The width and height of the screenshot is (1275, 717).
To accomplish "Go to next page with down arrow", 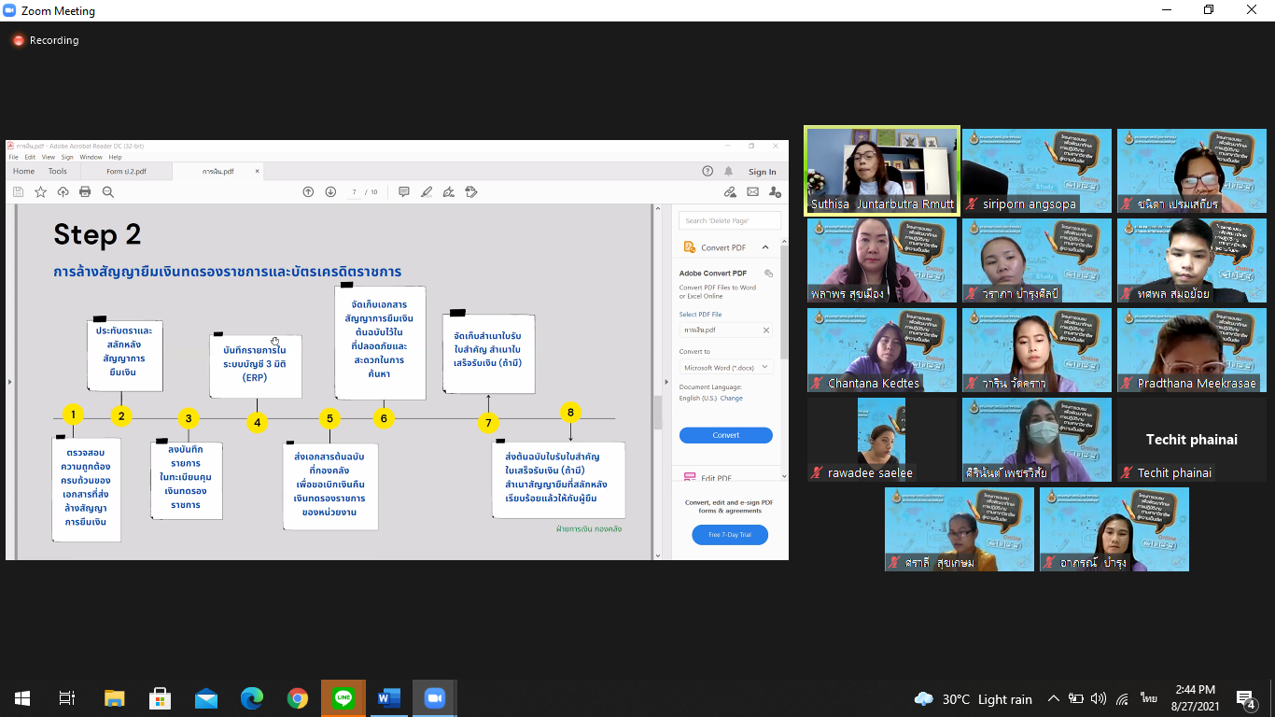I will pos(330,192).
